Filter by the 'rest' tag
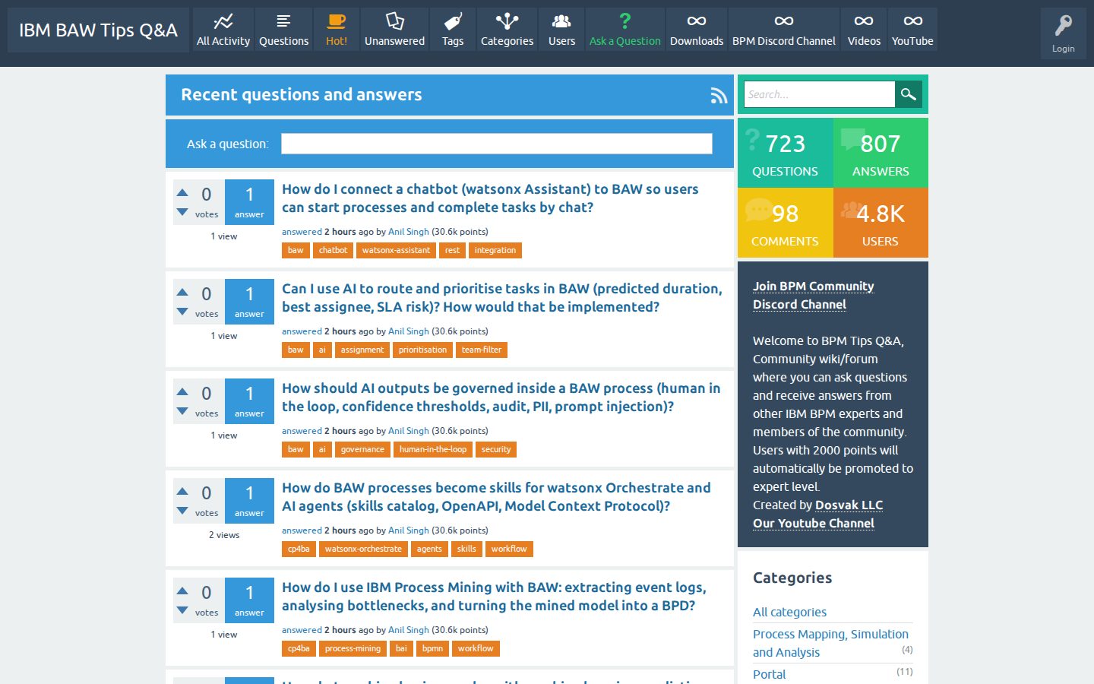Screen dimensions: 1094x684 pyautogui.click(x=452, y=250)
